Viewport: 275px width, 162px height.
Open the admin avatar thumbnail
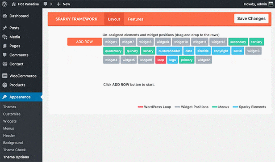click(x=271, y=4)
